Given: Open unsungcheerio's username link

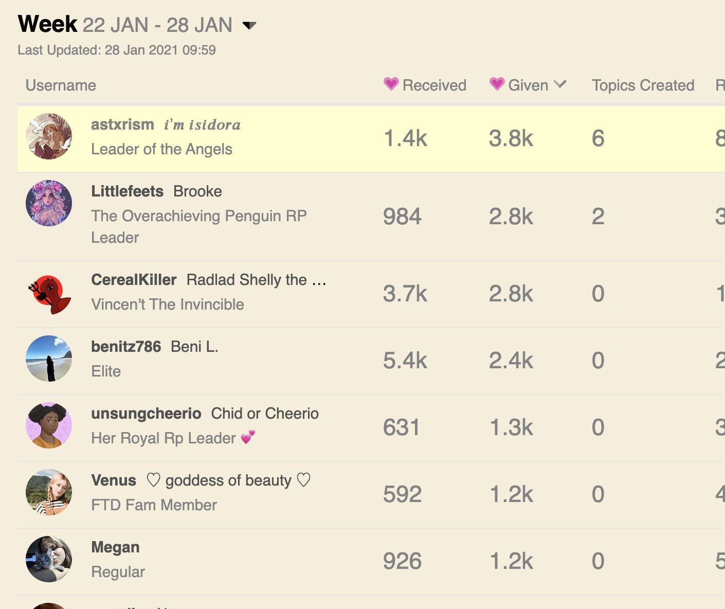Looking at the screenshot, I should click(x=146, y=414).
